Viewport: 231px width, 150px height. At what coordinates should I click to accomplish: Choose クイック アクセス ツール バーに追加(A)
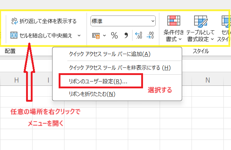click(117, 54)
